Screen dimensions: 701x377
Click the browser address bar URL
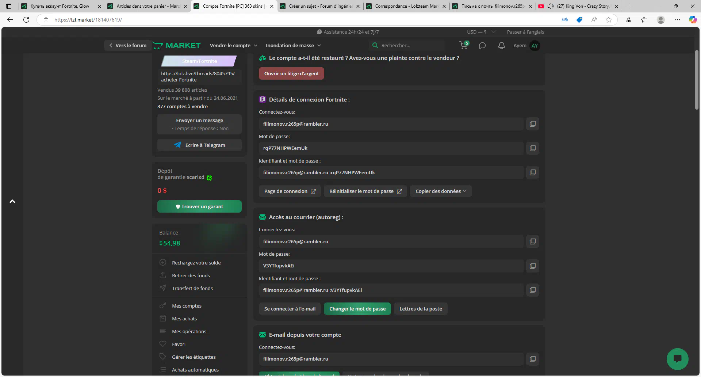(88, 20)
